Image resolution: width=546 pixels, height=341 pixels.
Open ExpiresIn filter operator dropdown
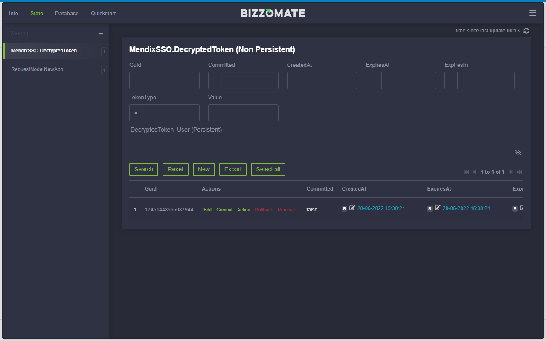click(x=451, y=81)
